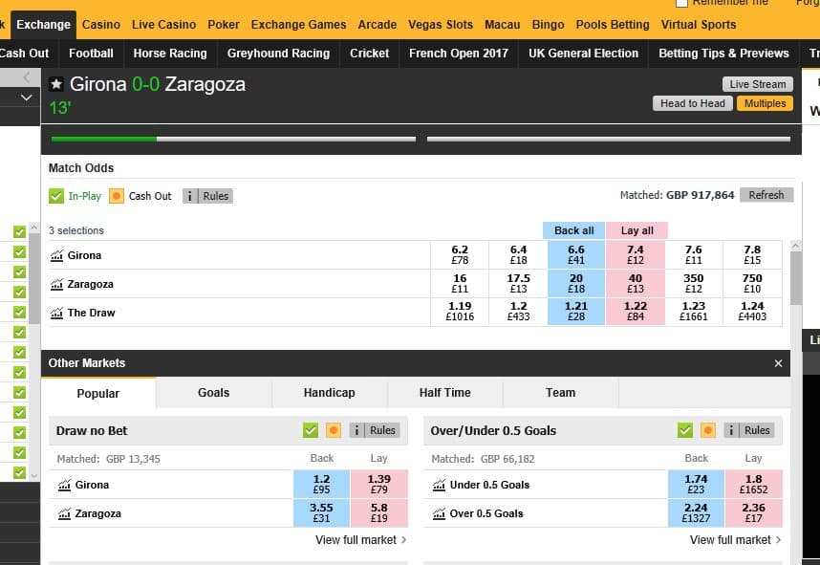Open Horse Racing in the sports menu
The image size is (820, 565).
[x=169, y=54]
